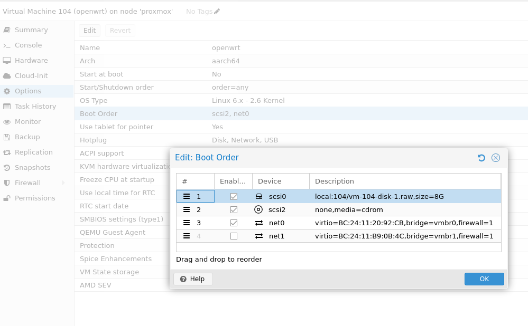
Task: Click the hard disk icon beside scsi0
Action: [x=258, y=196]
